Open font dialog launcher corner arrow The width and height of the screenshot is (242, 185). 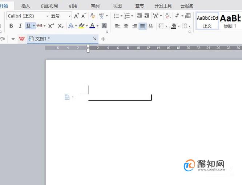point(106,32)
